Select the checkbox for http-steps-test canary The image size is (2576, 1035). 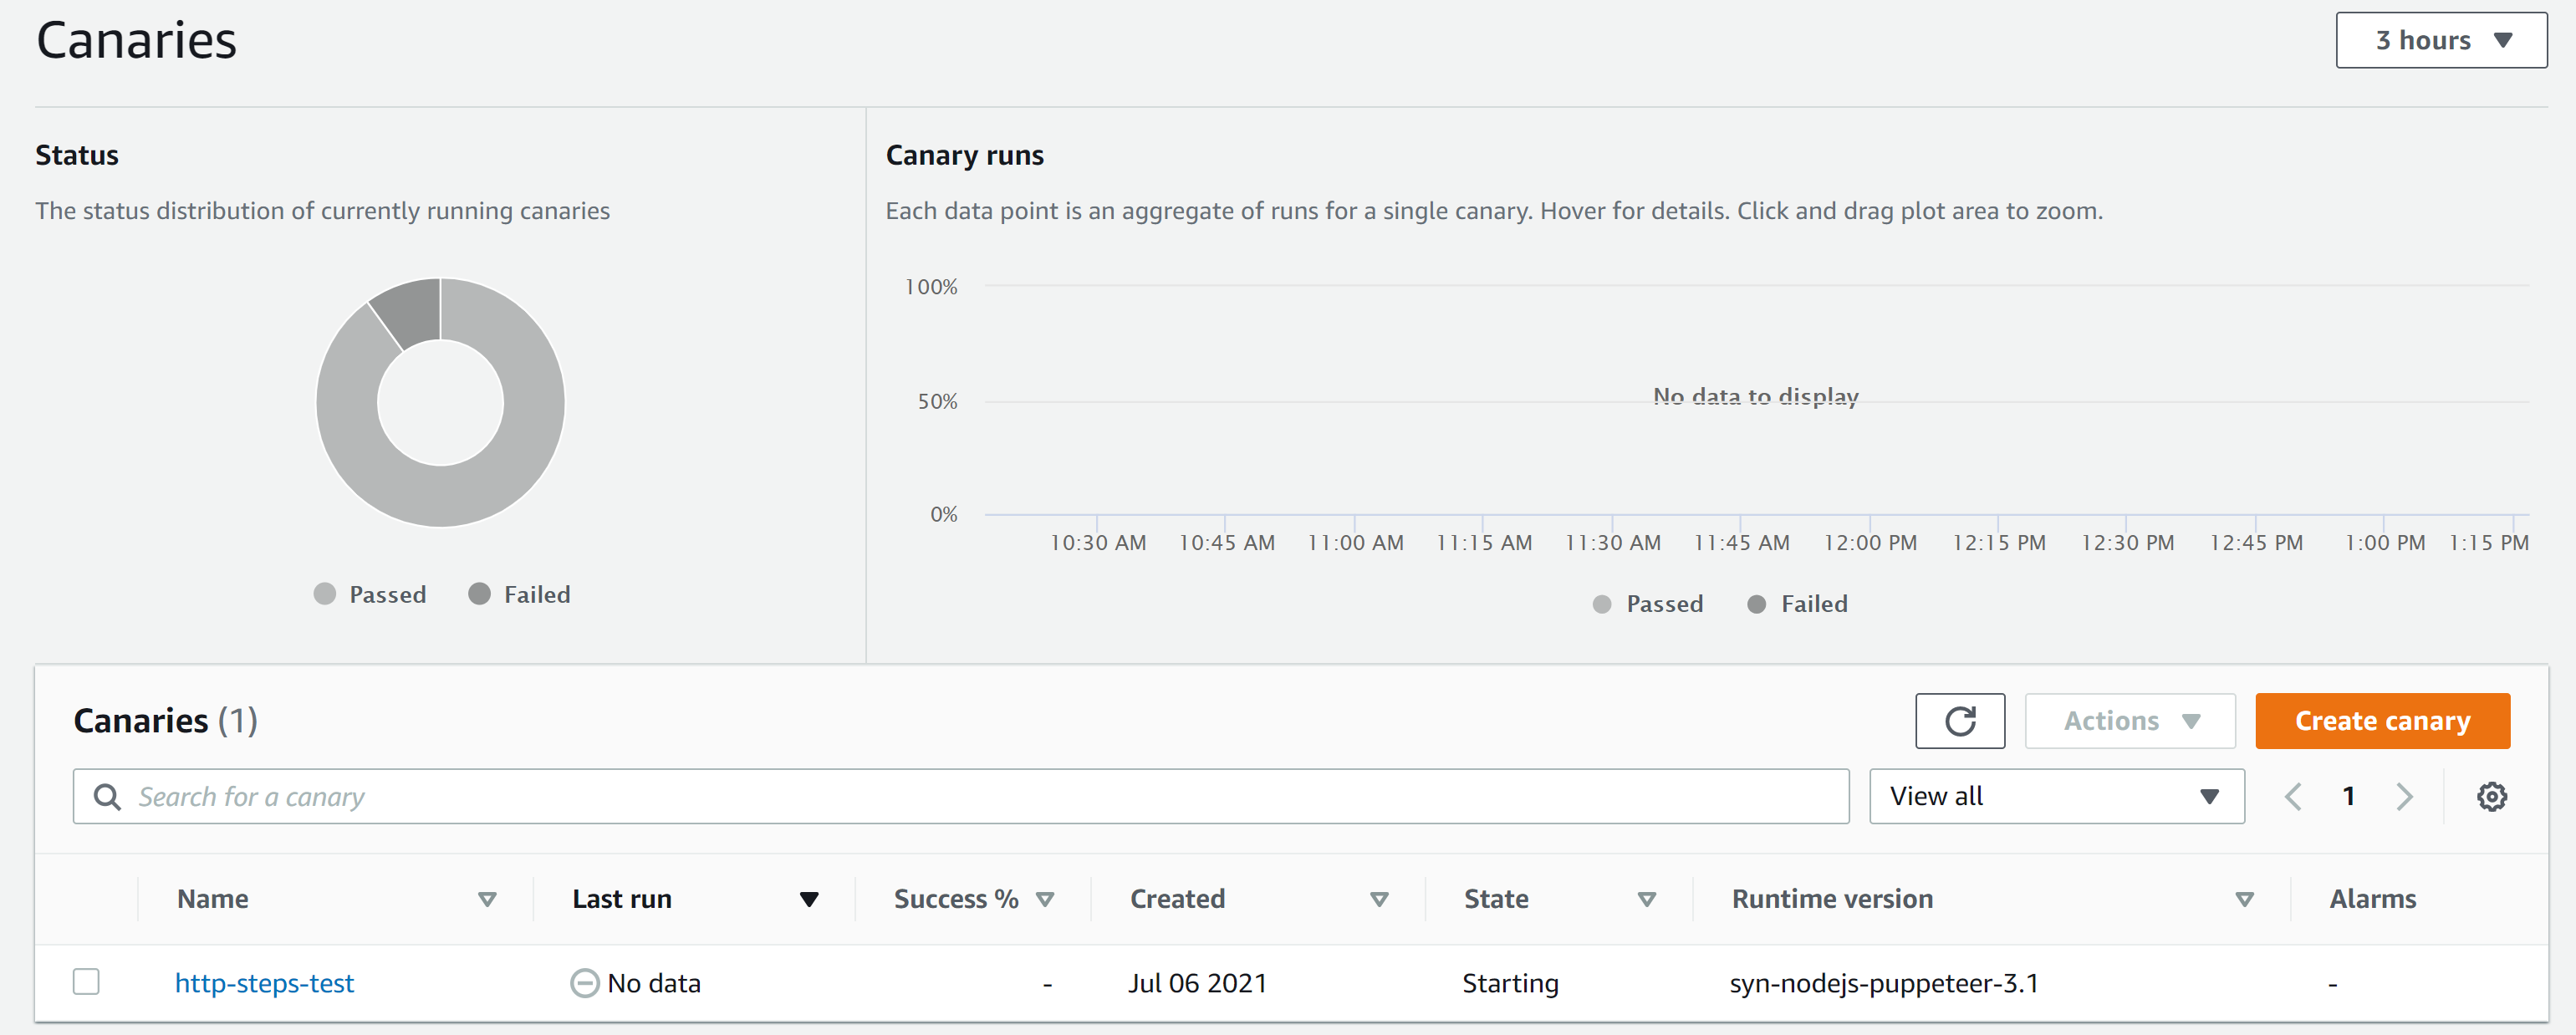pyautogui.click(x=87, y=982)
